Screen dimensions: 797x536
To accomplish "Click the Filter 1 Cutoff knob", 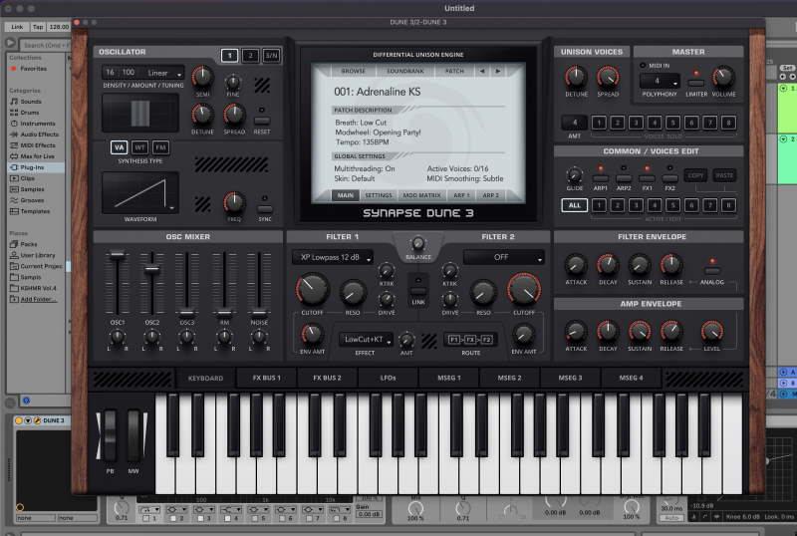I will (312, 291).
